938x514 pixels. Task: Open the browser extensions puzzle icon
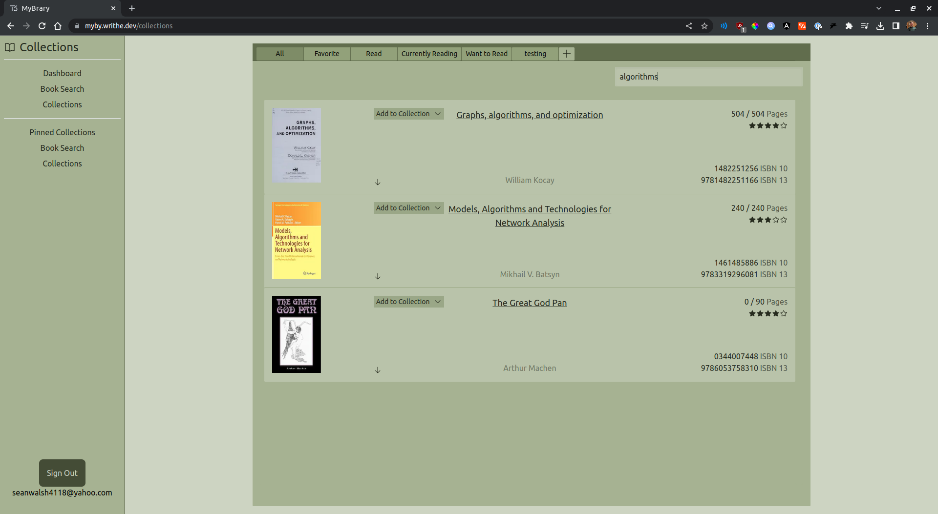pyautogui.click(x=849, y=26)
